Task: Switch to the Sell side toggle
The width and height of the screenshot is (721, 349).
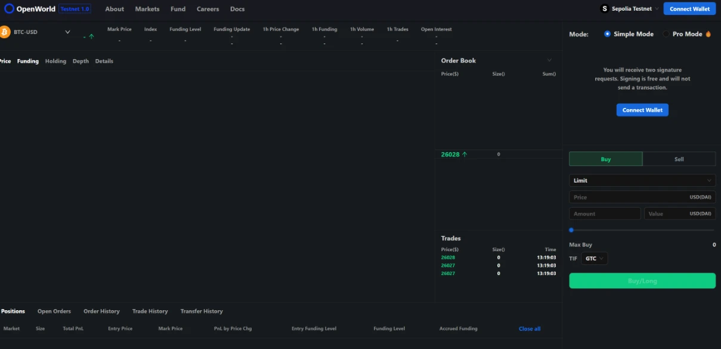Action: [679, 159]
